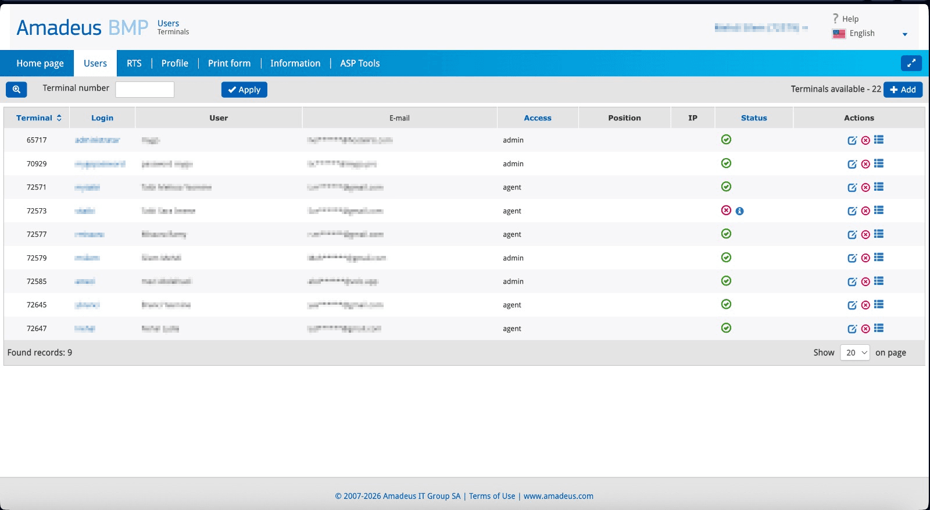Viewport: 930px width, 510px height.
Task: Click the Users breadcrumb link in header
Action: [x=168, y=23]
